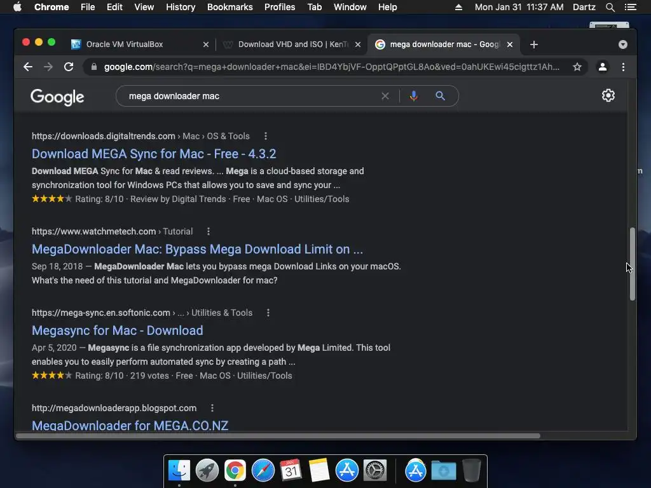
Task: Switch to Download VHD and ISO tab
Action: click(292, 44)
